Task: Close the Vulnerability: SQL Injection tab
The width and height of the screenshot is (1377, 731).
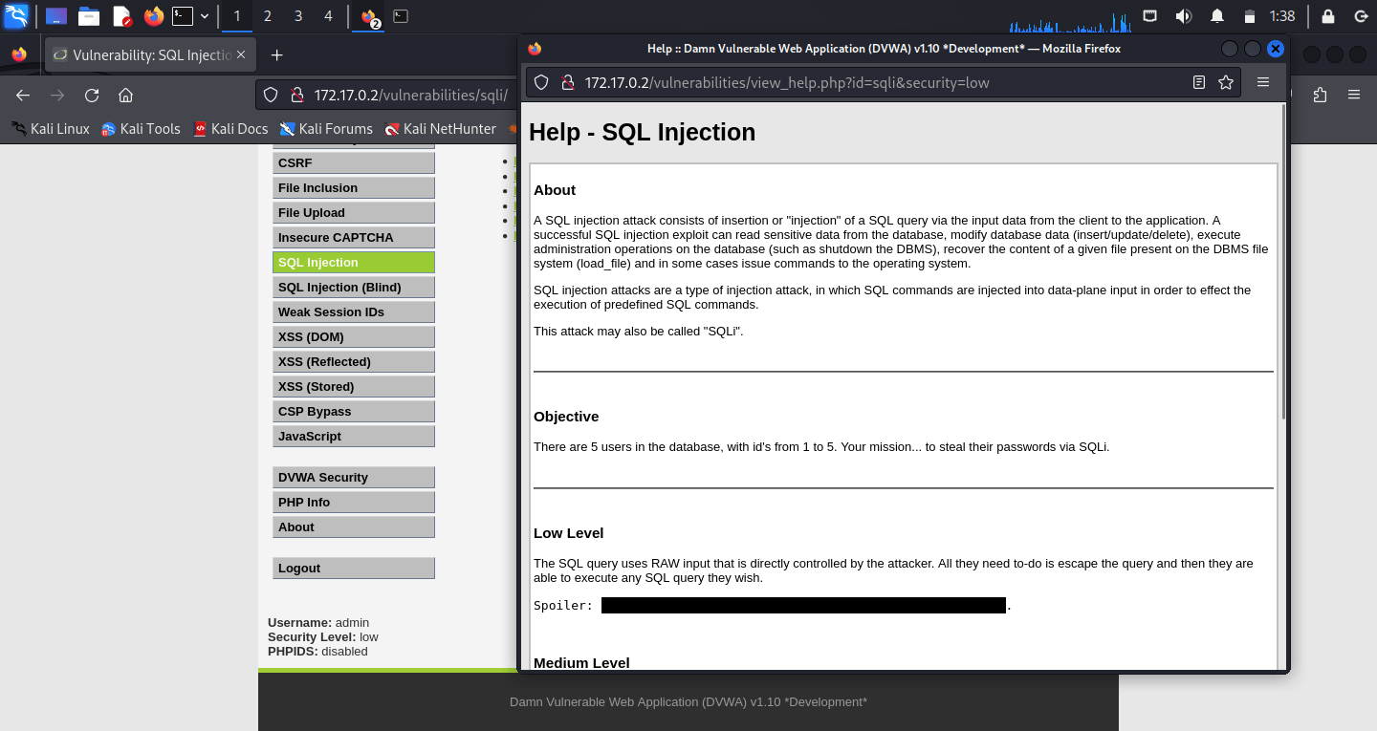Action: point(241,55)
